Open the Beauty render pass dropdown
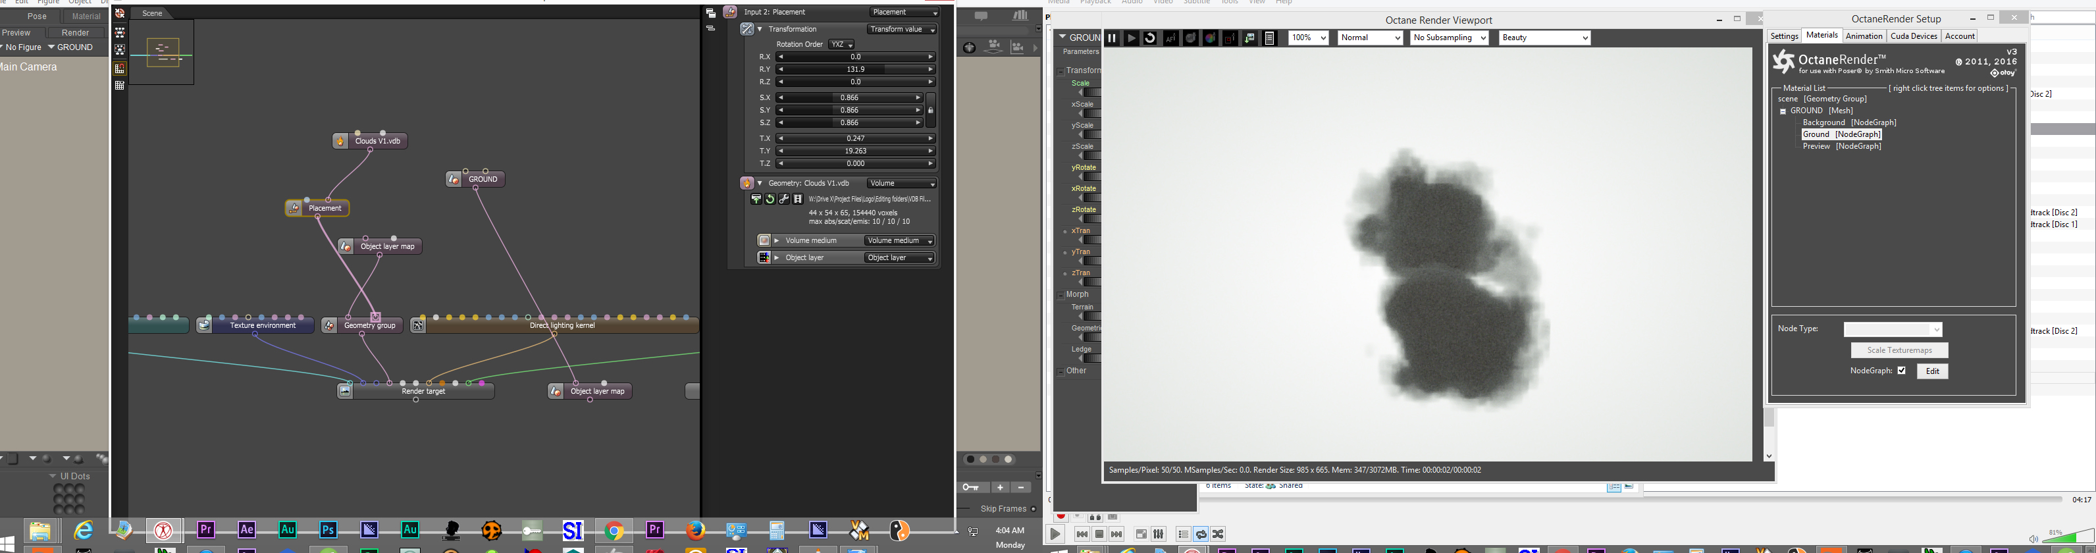The height and width of the screenshot is (553, 2096). click(1544, 38)
